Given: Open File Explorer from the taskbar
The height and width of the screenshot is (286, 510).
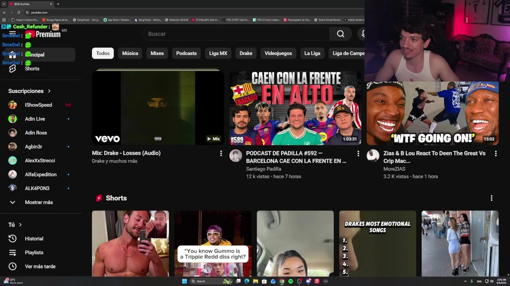Looking at the screenshot, I should pos(255,281).
